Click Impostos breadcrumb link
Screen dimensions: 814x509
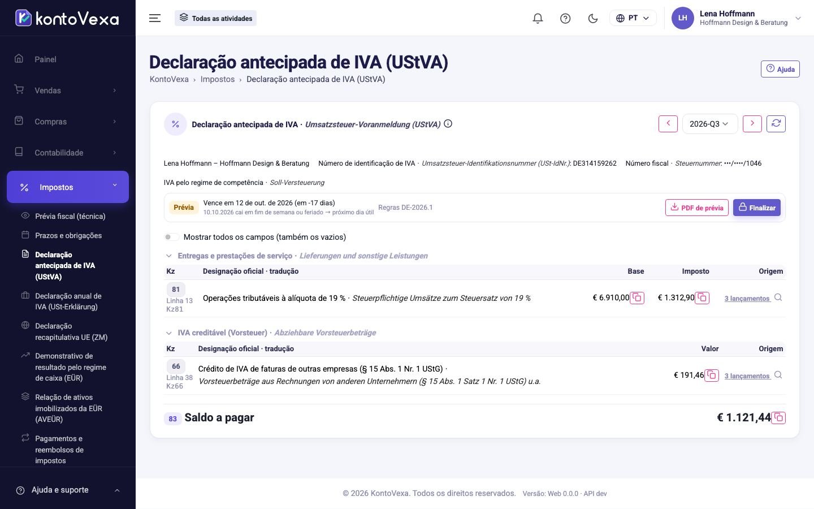[218, 79]
